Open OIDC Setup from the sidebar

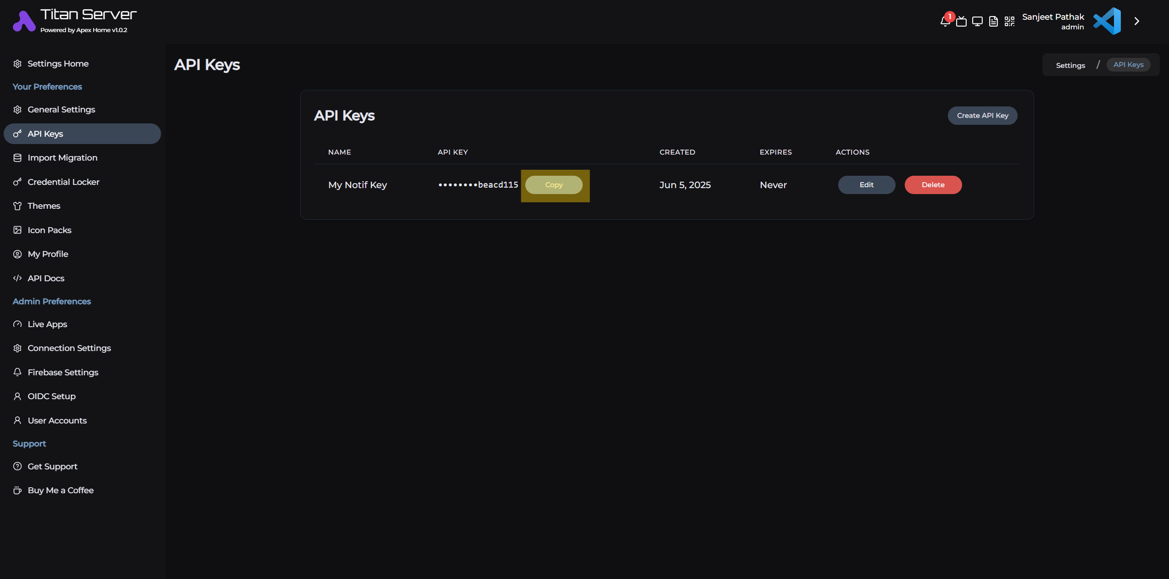point(51,396)
